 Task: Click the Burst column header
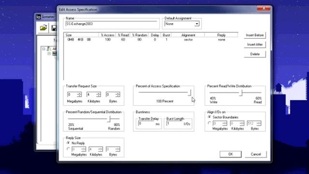[166, 35]
